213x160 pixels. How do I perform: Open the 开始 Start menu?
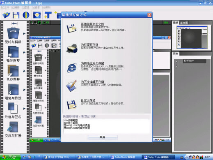pos(10,157)
